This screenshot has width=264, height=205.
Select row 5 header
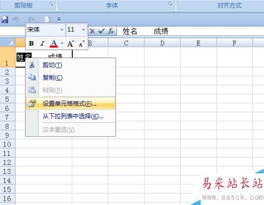7,99
